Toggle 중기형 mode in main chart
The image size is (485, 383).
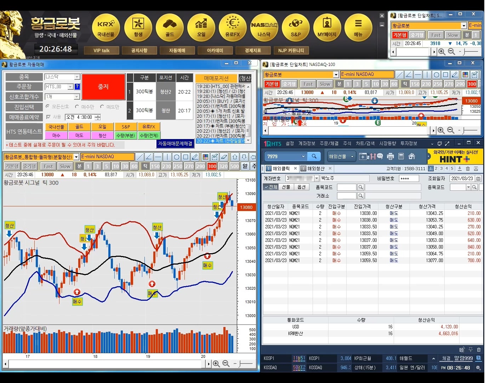click(x=29, y=166)
